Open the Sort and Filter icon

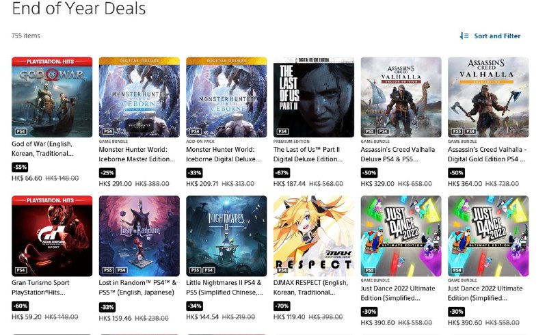click(464, 36)
